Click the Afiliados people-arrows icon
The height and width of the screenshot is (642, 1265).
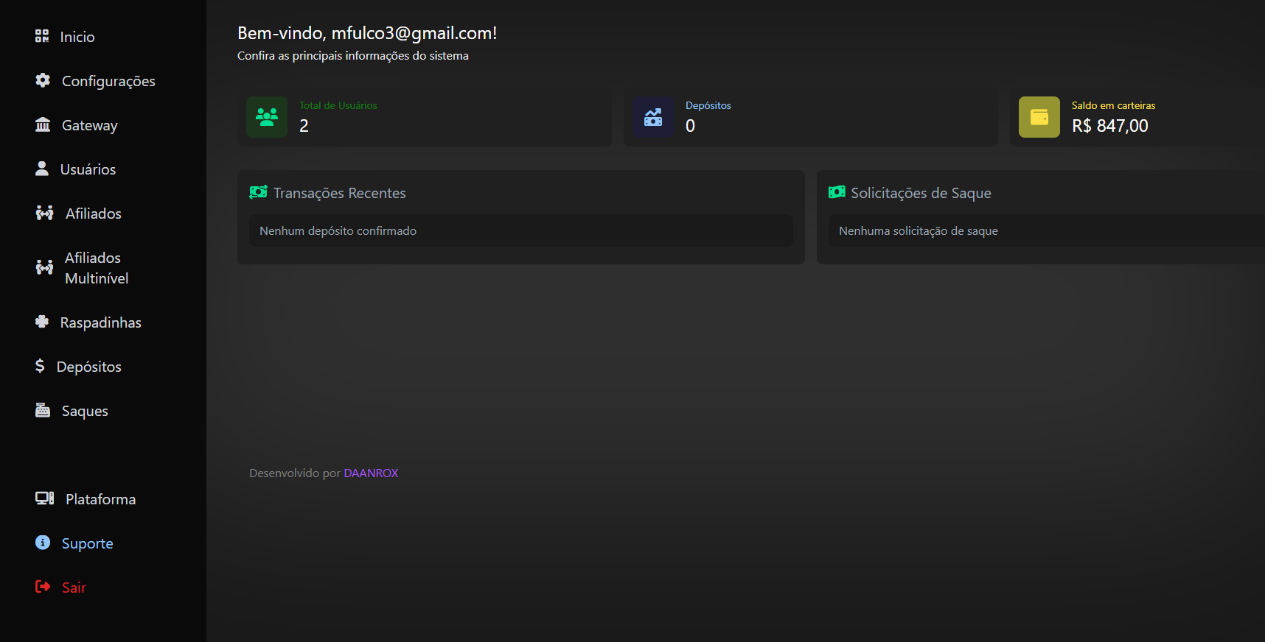(45, 213)
